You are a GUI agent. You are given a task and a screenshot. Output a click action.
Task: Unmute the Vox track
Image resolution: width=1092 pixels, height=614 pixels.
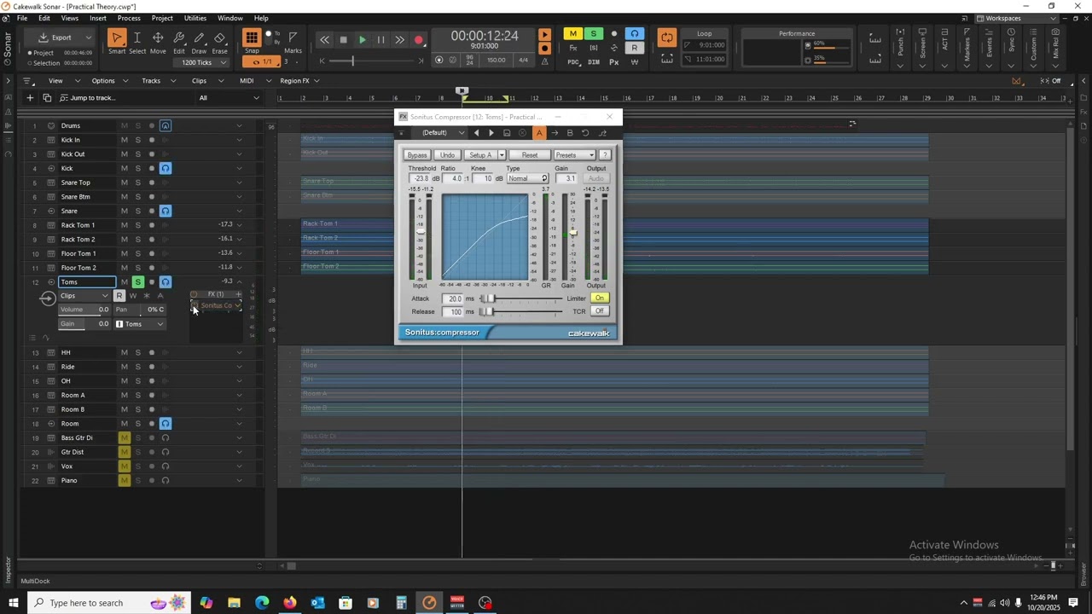(125, 466)
